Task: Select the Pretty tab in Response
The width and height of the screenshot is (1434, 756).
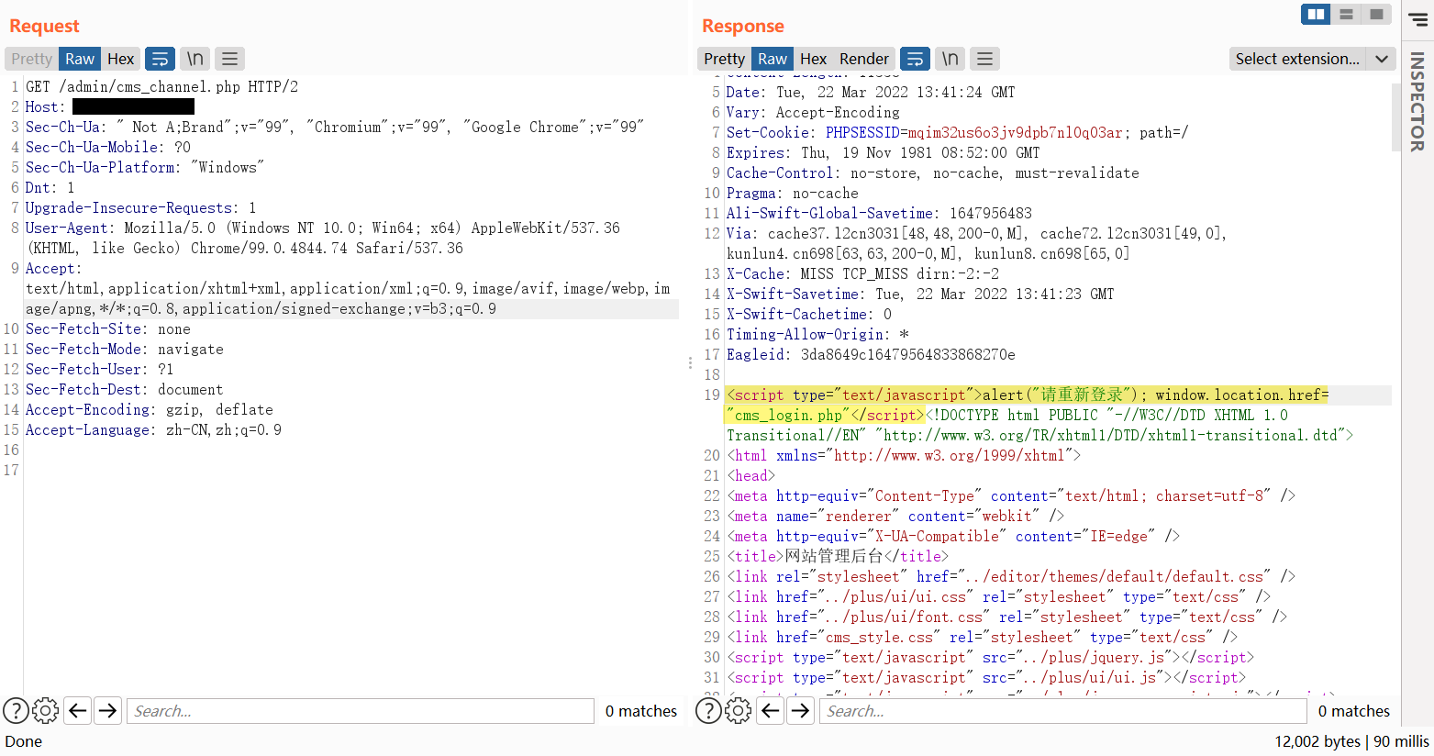Action: (x=725, y=59)
